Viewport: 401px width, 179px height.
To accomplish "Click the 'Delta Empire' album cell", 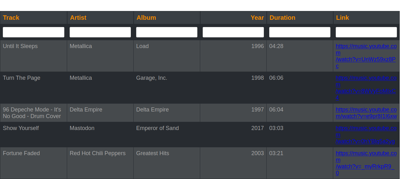I will (x=167, y=113).
